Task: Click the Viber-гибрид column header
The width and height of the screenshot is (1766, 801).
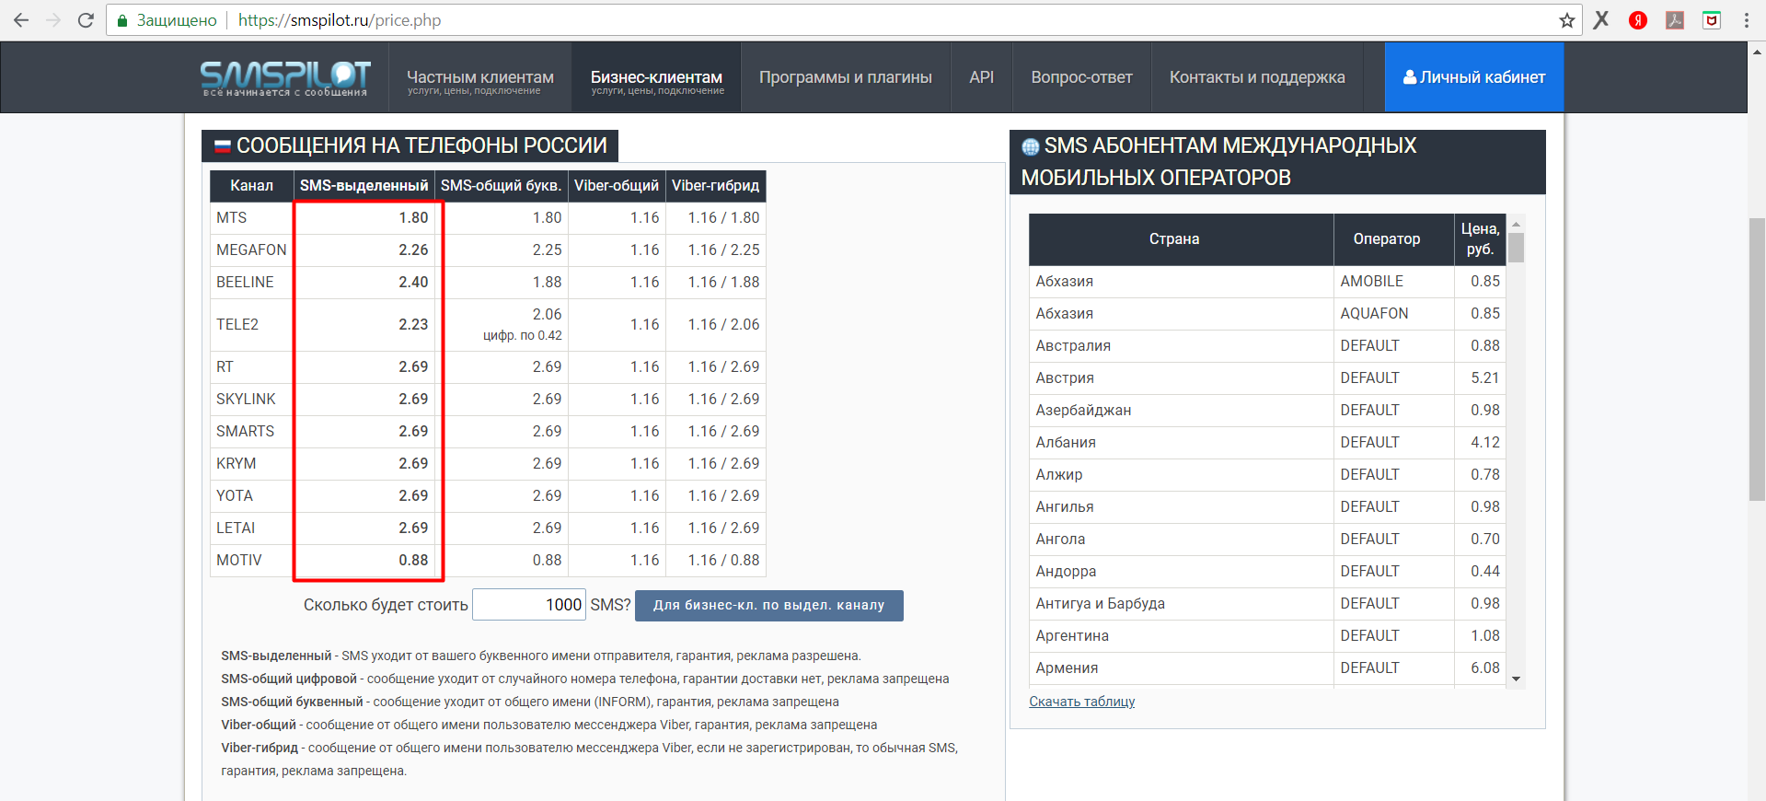Action: click(715, 186)
